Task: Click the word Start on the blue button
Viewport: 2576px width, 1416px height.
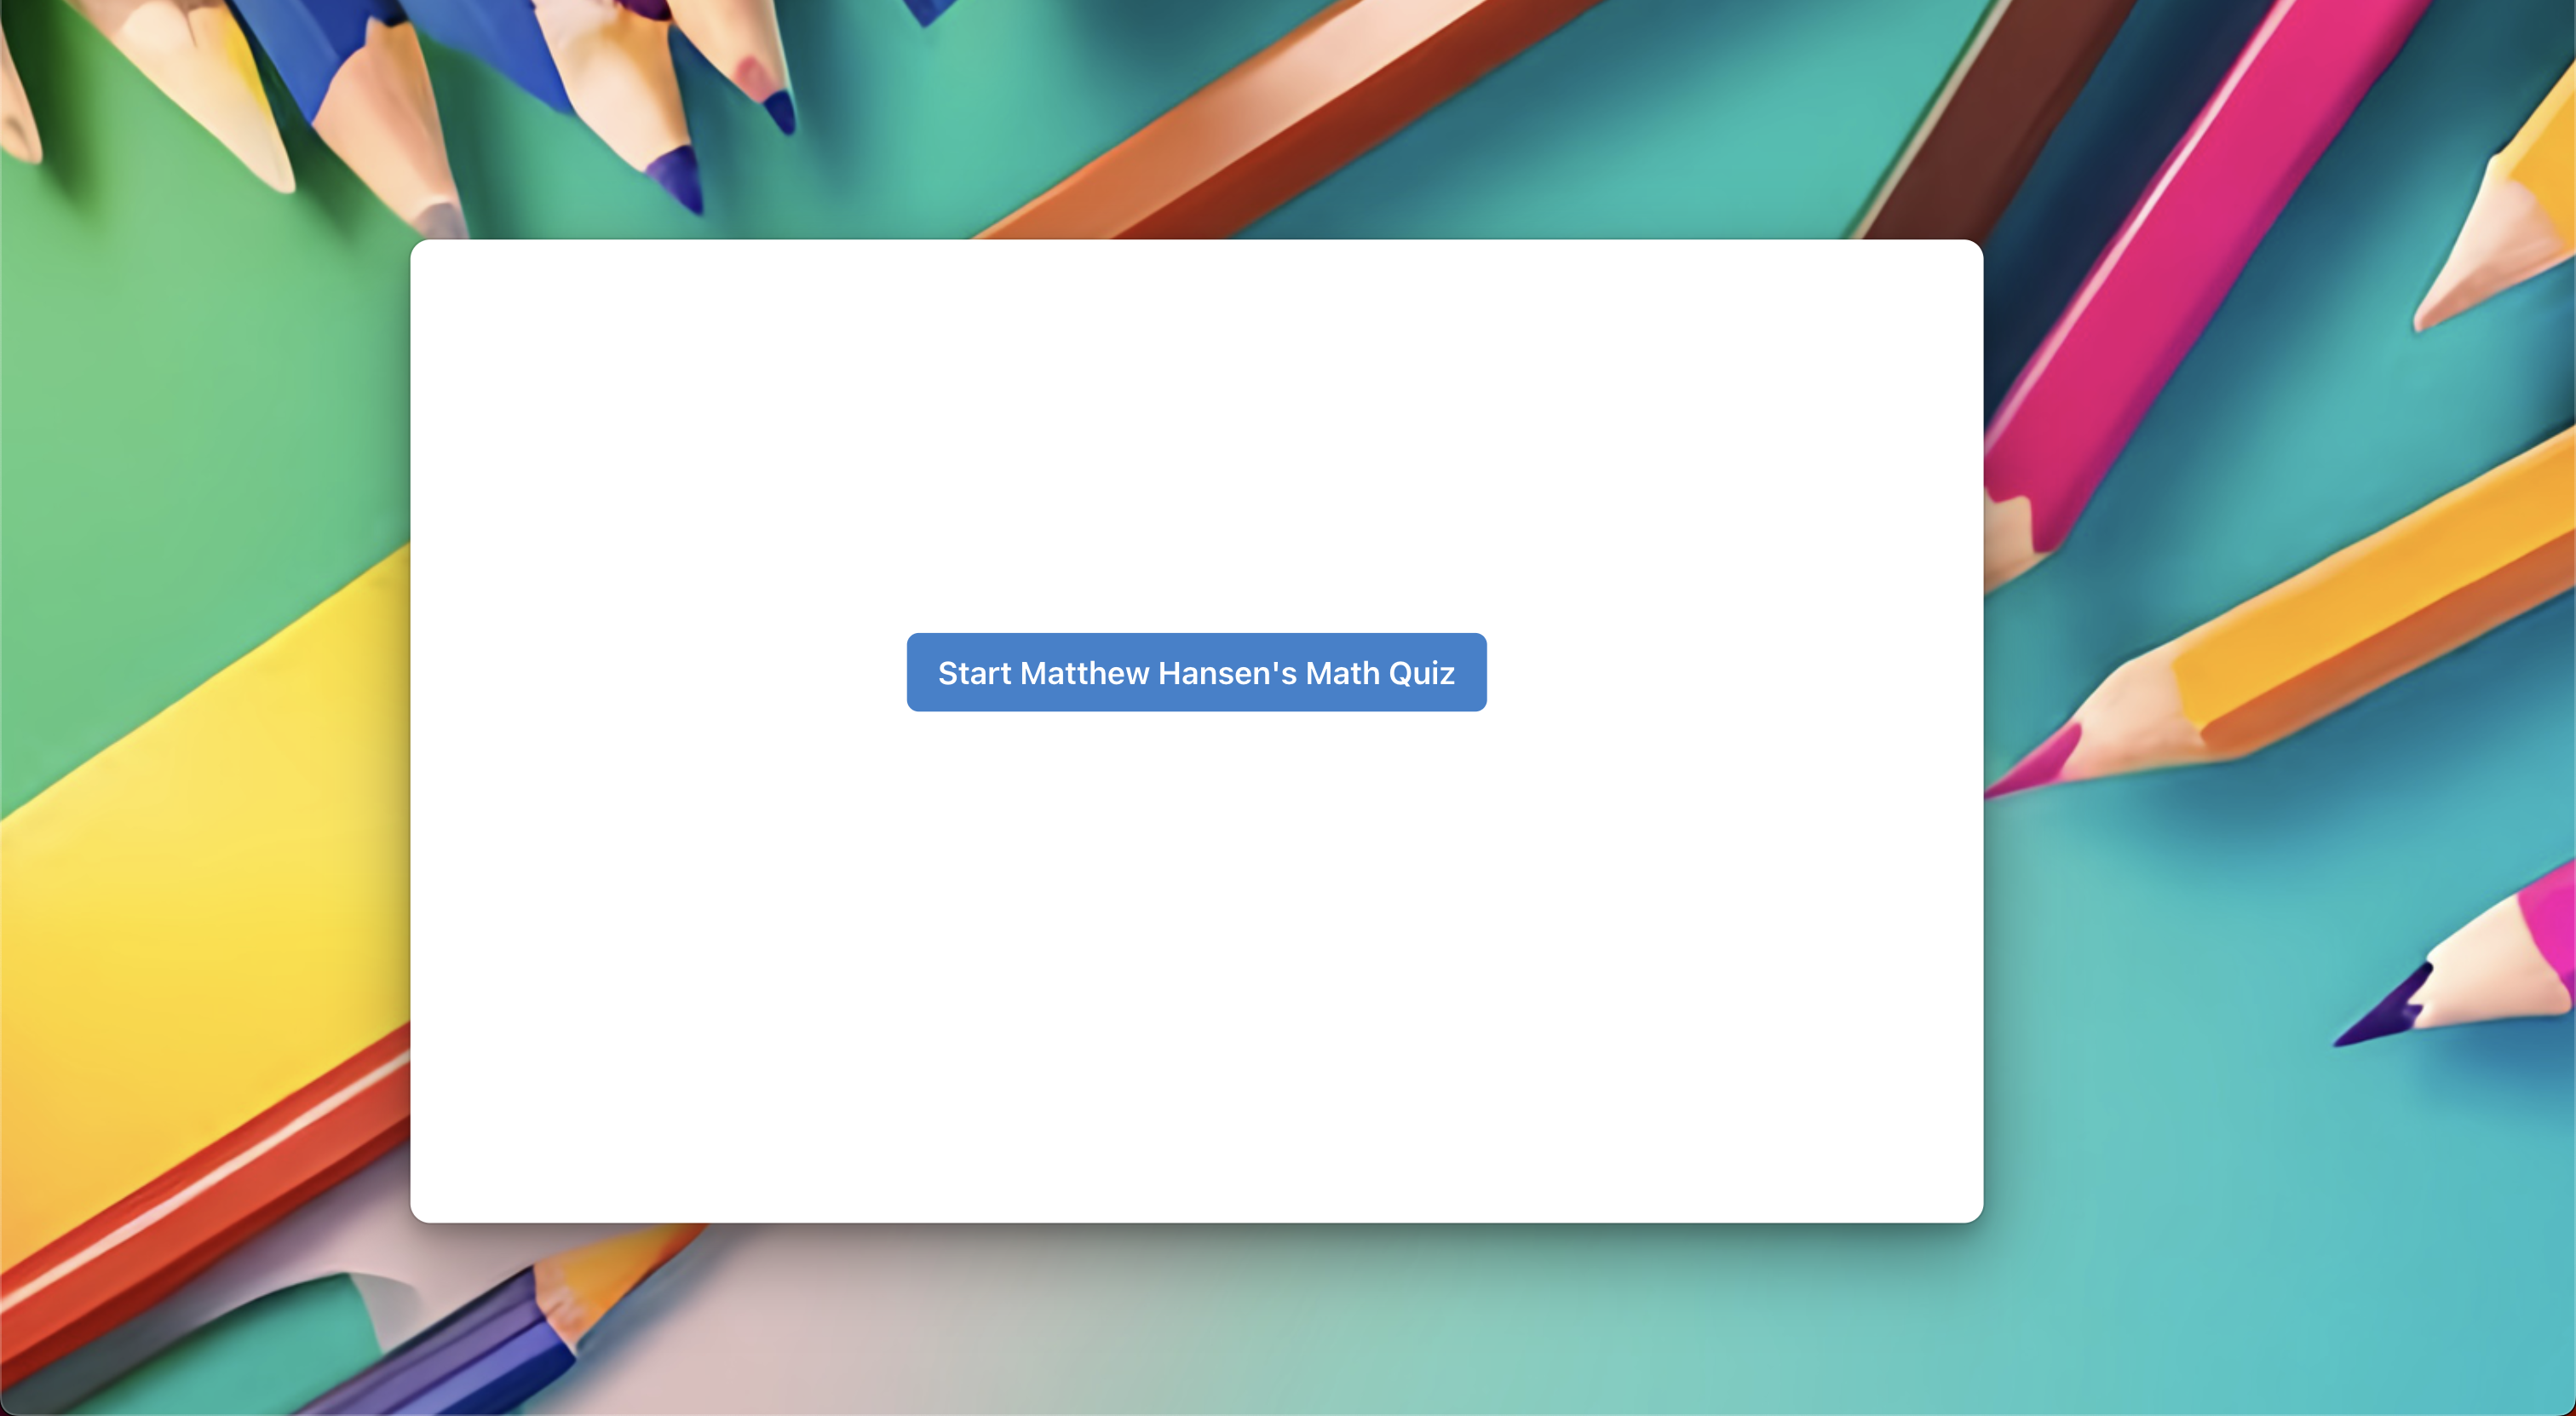Action: pyautogui.click(x=974, y=674)
